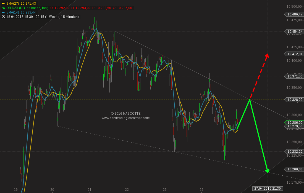304x193 pixels.
Task: Click the 10.350,00 price axis label
Action: 294,88
